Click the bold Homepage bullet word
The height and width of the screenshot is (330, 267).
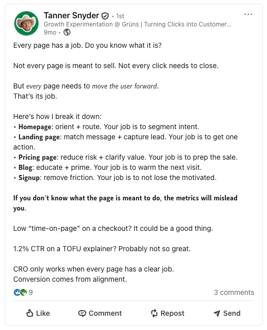click(x=35, y=127)
